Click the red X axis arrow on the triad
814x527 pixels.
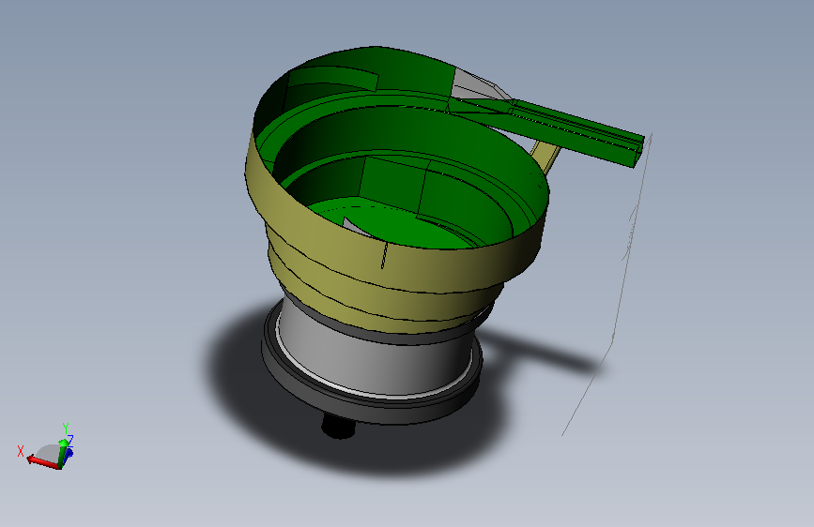point(44,462)
